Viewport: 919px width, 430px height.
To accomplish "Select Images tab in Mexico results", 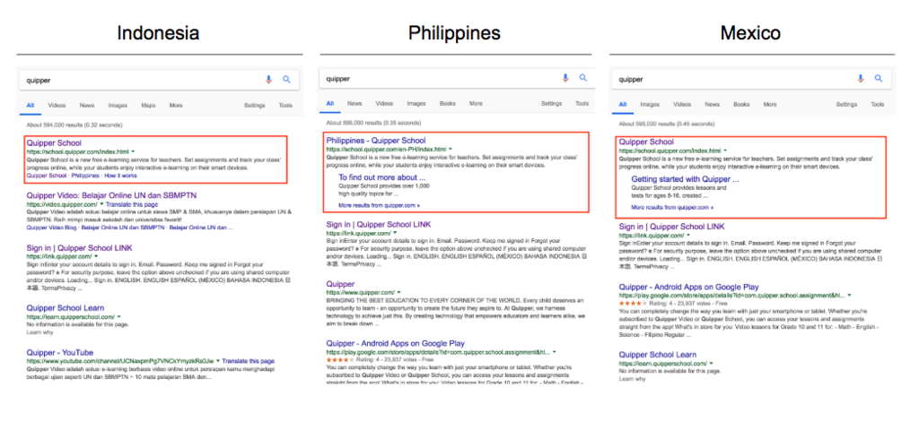I will (x=650, y=104).
